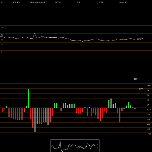Click the RSI axis label 30

pos(2,45)
